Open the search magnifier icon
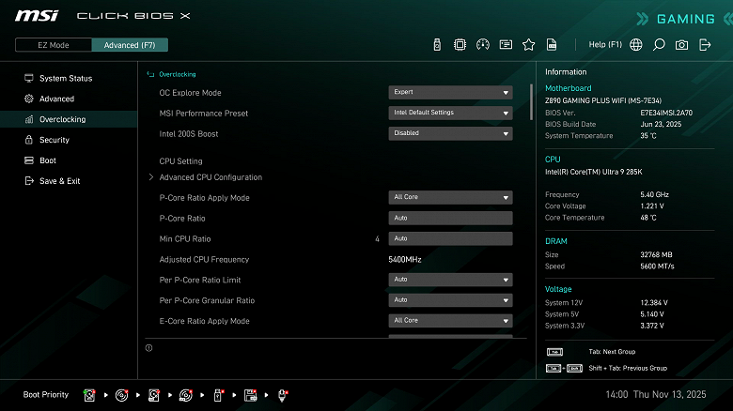The image size is (733, 411). coord(659,44)
